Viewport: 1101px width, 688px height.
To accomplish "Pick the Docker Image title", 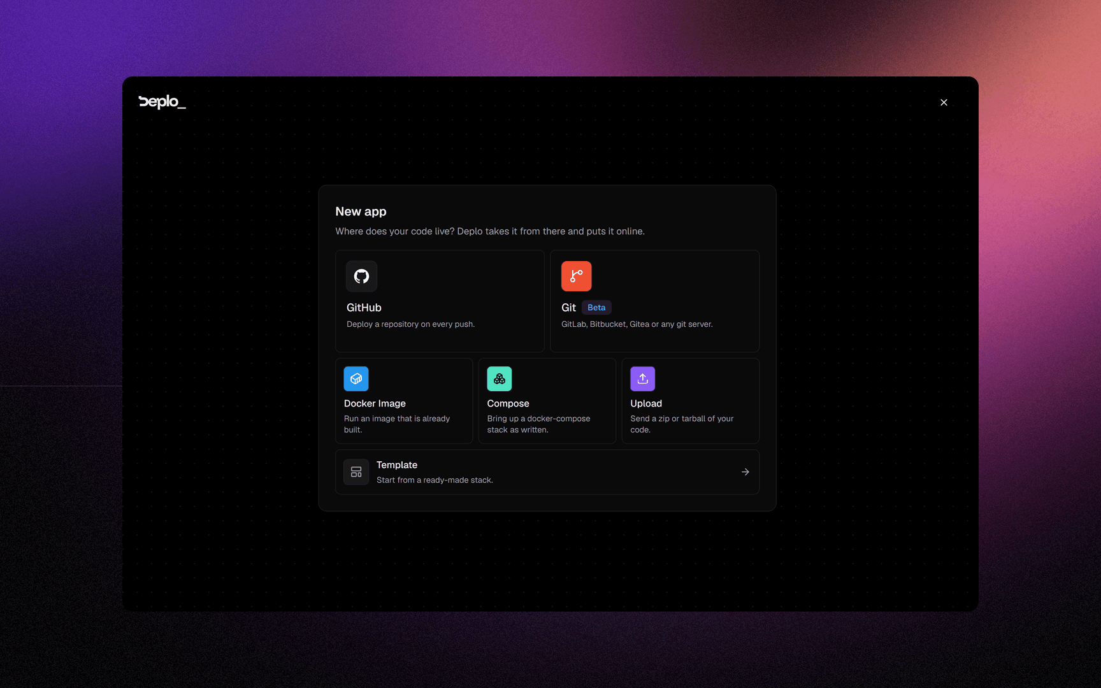I will coord(375,403).
